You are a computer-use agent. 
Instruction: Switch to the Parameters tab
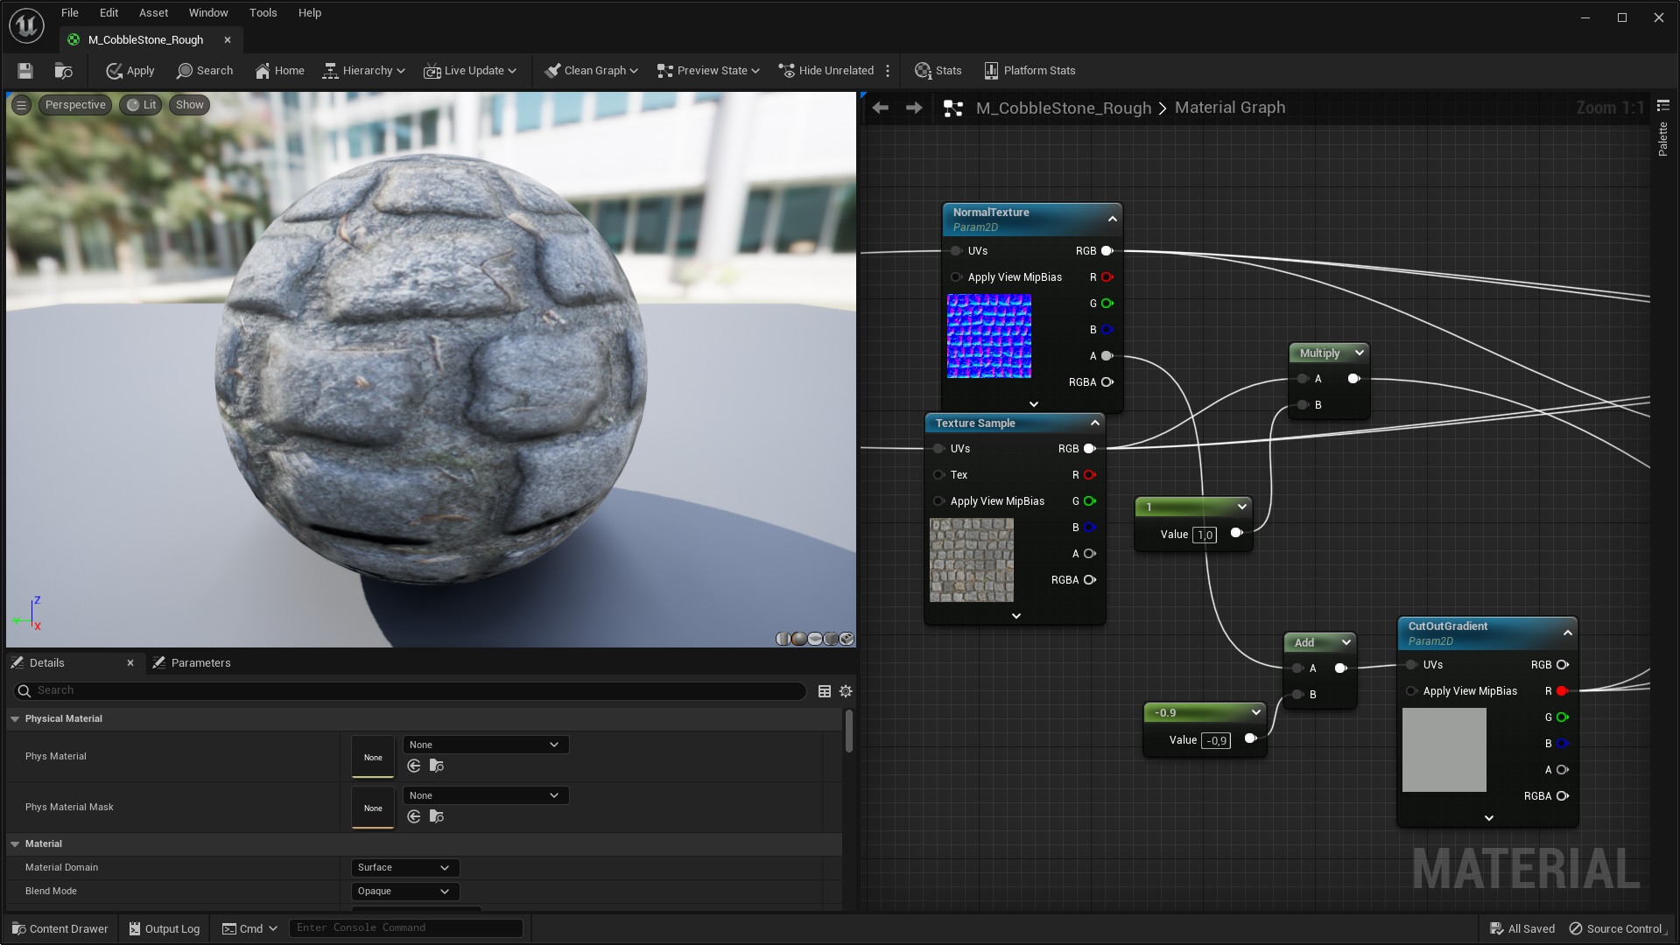point(200,662)
